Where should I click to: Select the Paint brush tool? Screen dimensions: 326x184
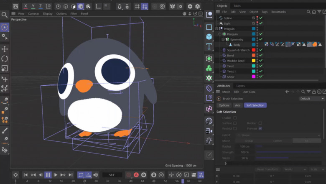[5, 130]
